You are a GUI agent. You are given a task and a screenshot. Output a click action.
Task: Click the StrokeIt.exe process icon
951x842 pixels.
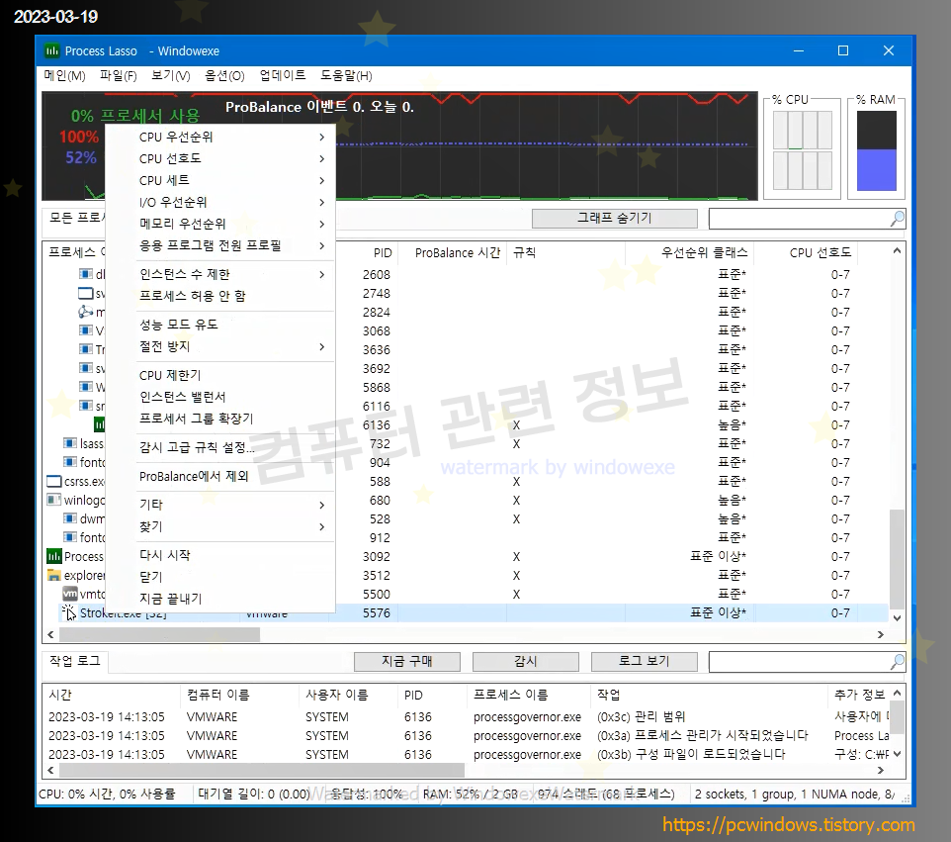pos(68,612)
